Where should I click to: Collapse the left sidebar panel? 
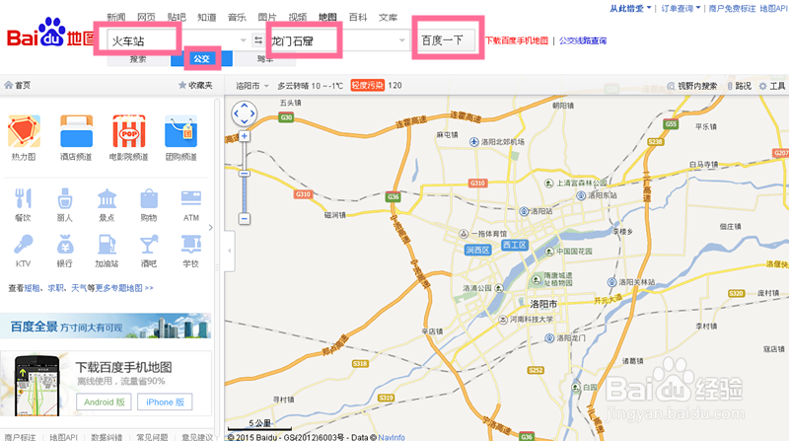click(230, 251)
